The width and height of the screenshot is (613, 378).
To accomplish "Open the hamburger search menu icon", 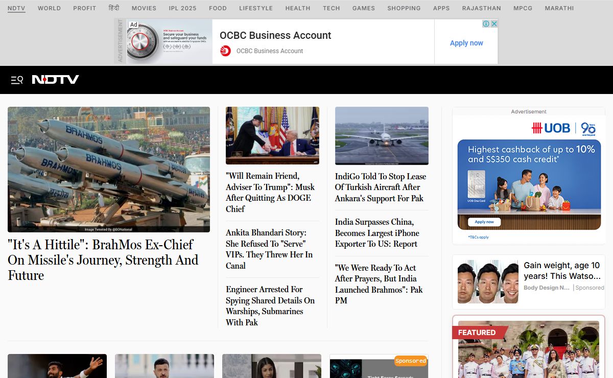I will [17, 80].
